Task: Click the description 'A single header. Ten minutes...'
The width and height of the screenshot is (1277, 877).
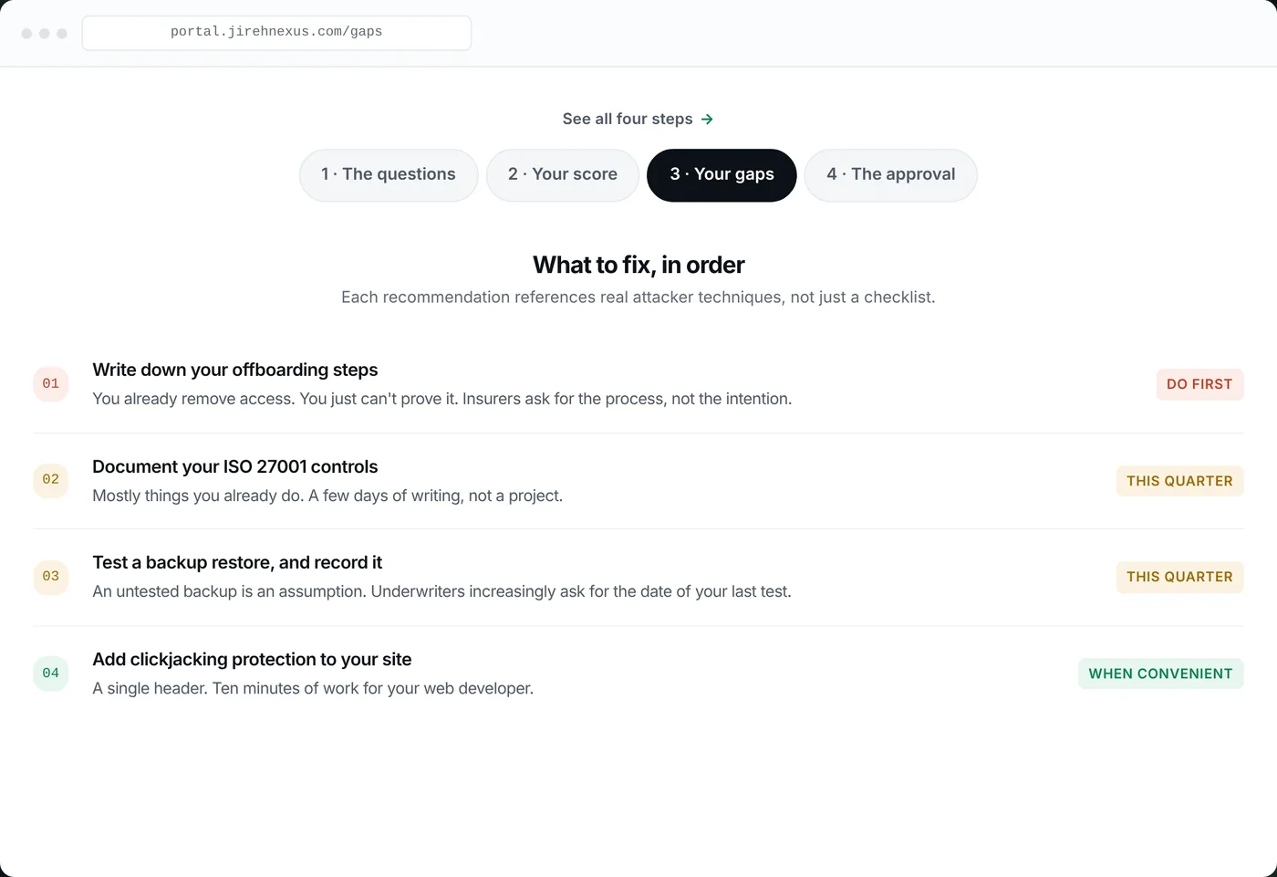Action: click(313, 688)
